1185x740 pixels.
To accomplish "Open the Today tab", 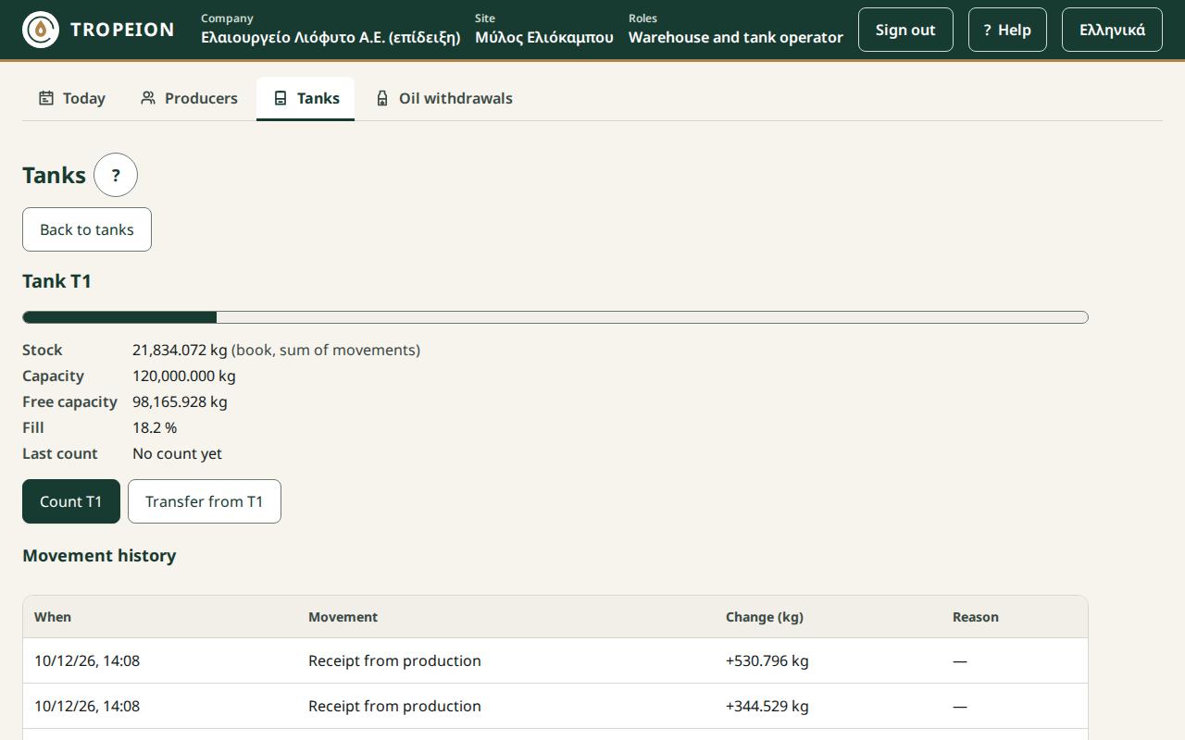I will [72, 98].
